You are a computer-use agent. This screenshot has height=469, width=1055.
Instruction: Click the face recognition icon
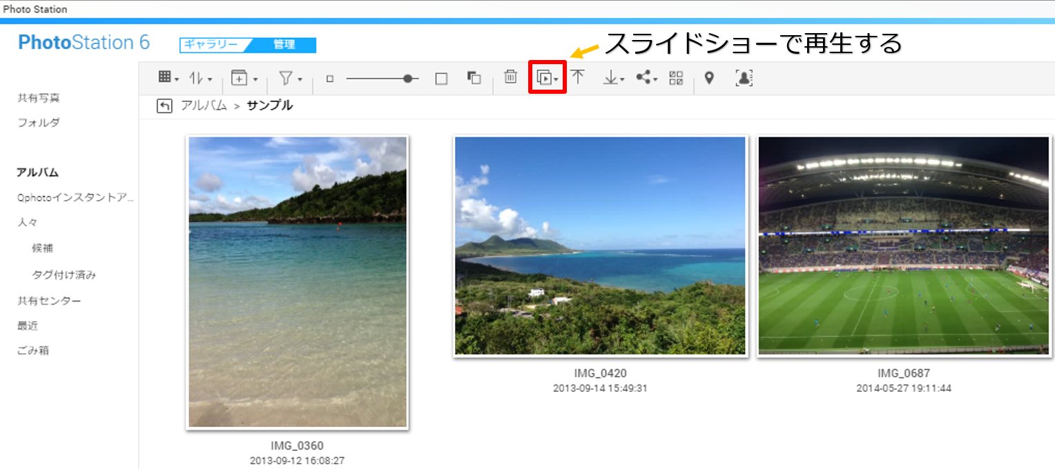pyautogui.click(x=744, y=78)
